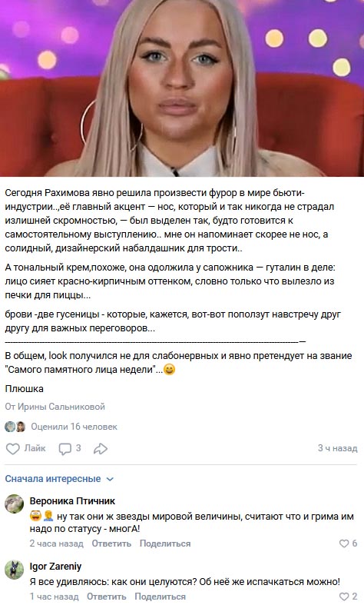
Task: Open author link От Ирины Сальниковой
Action: point(55,407)
